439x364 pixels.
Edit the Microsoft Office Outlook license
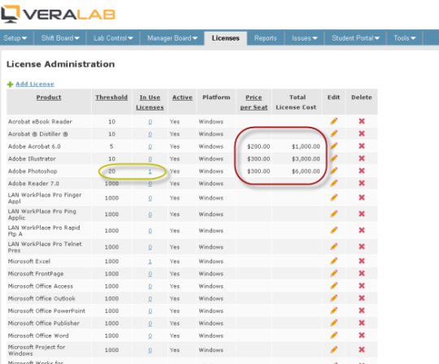[334, 298]
